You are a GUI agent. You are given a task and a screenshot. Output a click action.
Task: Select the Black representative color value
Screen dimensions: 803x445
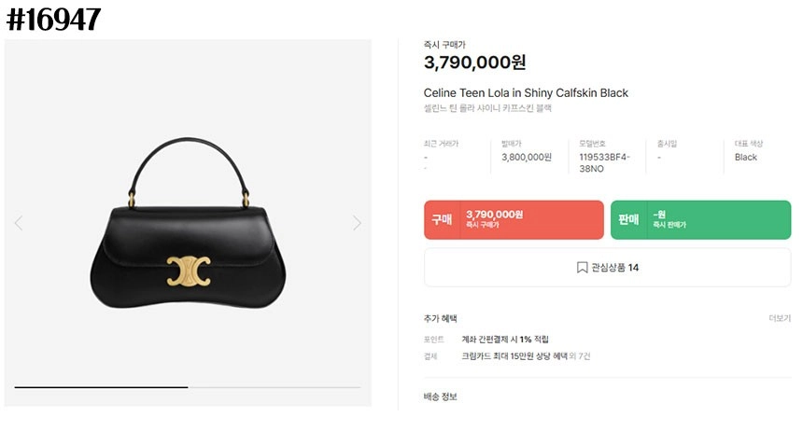746,157
